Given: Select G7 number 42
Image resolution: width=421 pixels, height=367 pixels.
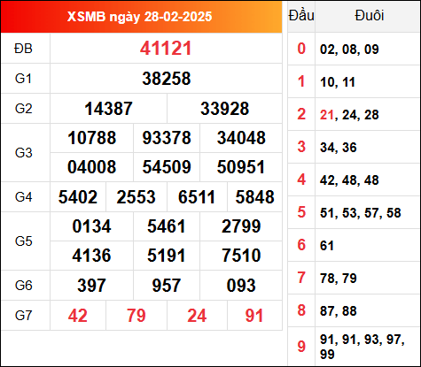Looking at the screenshot, I should (x=78, y=316).
